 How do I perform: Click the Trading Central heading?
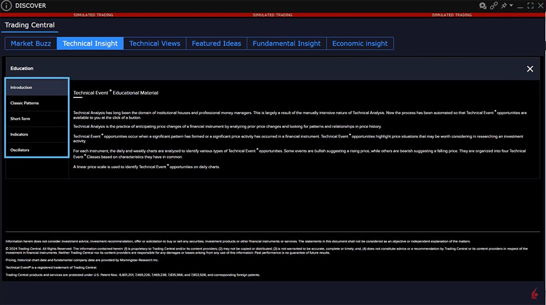click(x=29, y=25)
